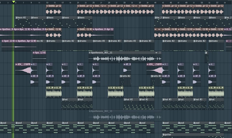Select 'Untitl..pr-12' clip title at bar 43
This screenshot has width=232, height=138.
click(171, 6)
